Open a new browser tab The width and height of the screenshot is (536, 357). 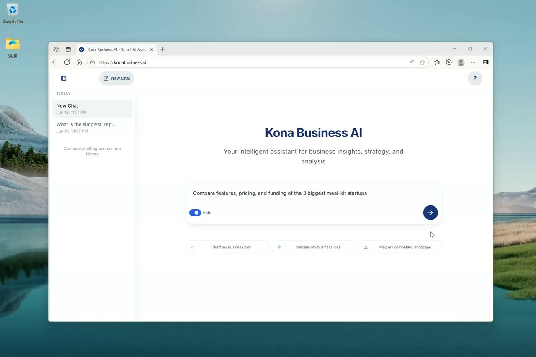tap(163, 49)
